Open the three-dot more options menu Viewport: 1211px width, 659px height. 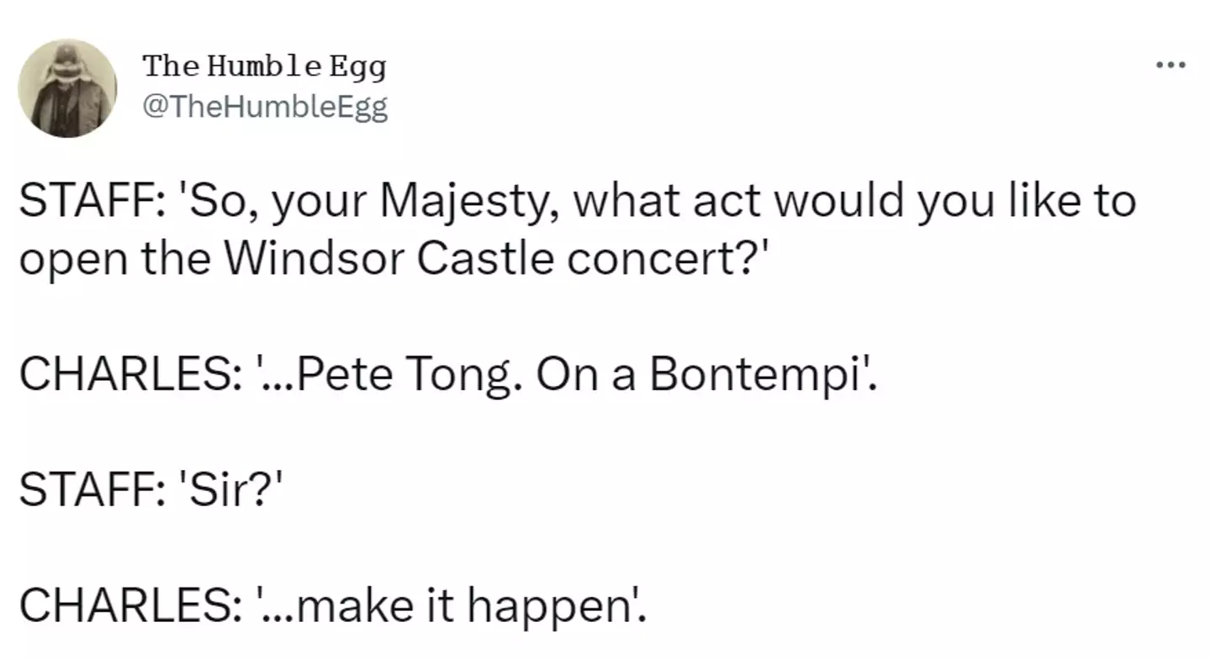1170,65
